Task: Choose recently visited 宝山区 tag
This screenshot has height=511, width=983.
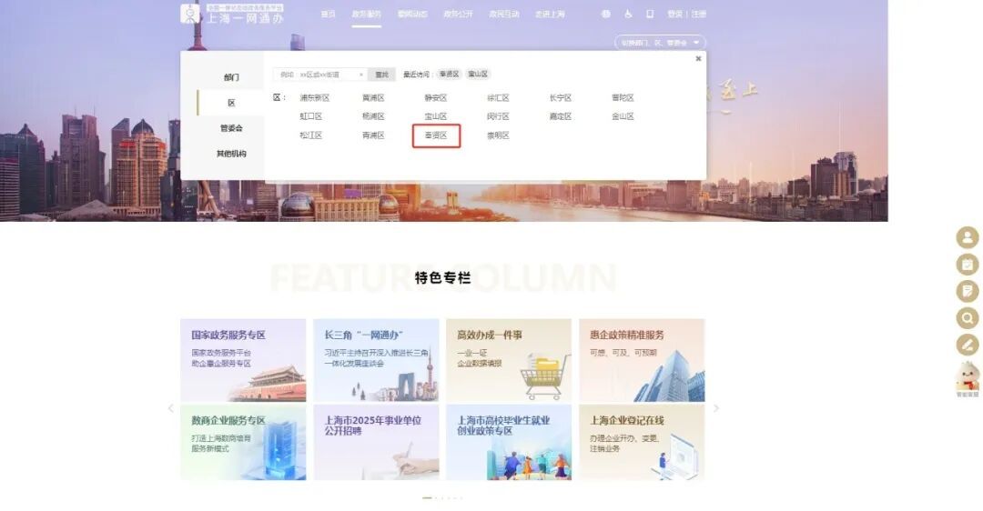Action: 478,74
